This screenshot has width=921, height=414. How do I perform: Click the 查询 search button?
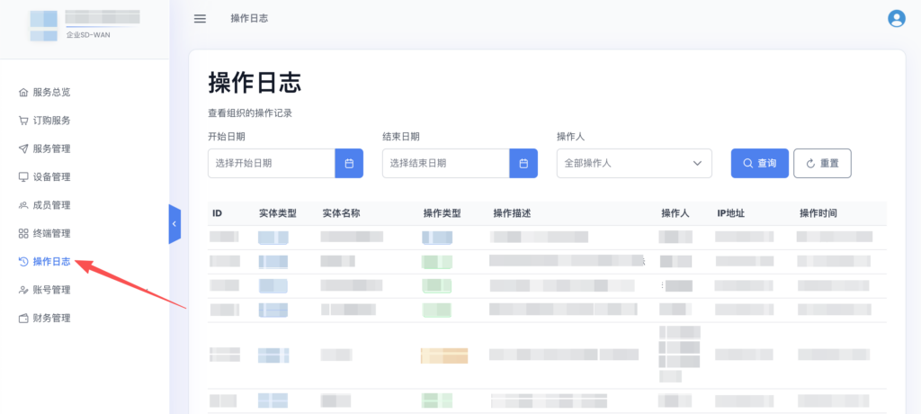click(759, 164)
